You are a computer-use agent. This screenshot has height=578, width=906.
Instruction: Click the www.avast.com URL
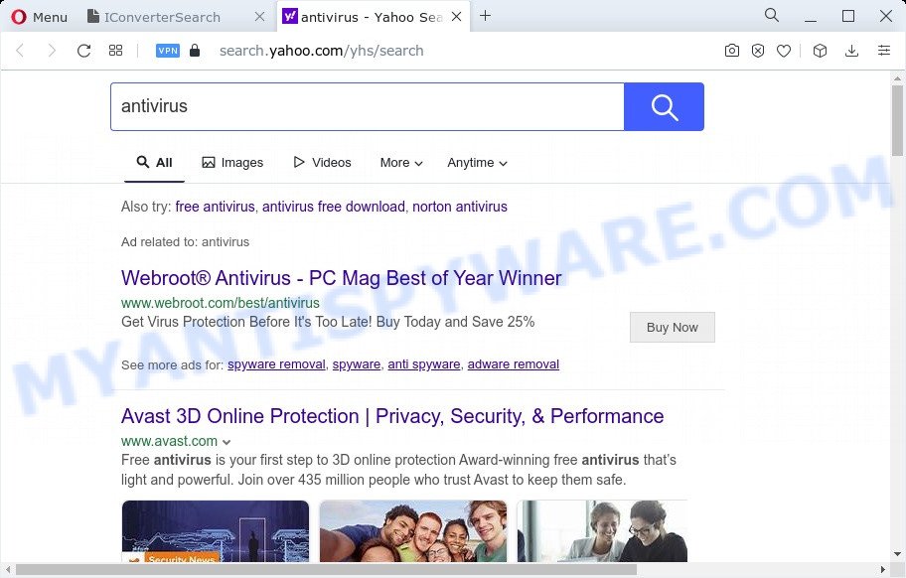coord(169,441)
